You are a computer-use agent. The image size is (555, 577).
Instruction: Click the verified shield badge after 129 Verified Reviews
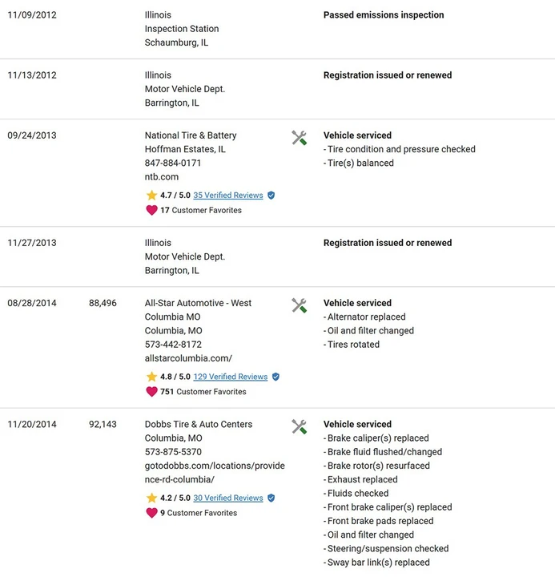coord(275,377)
